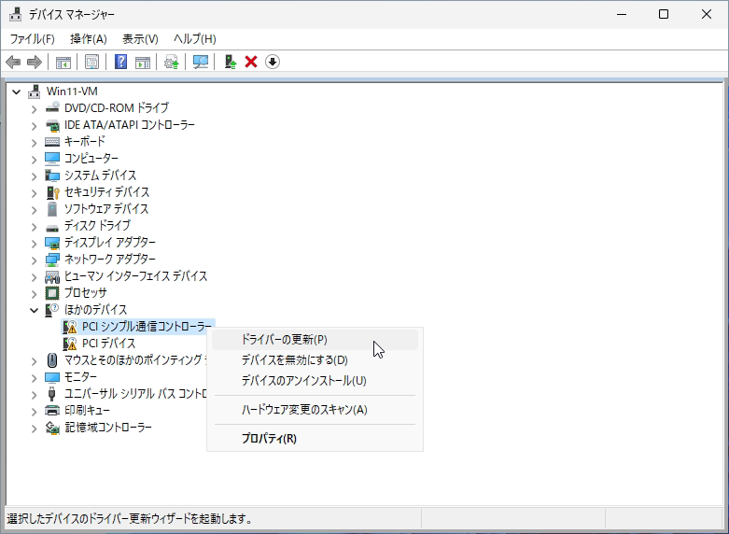729x534 pixels.
Task: Click the プロセッサ chip icon
Action: pos(52,292)
